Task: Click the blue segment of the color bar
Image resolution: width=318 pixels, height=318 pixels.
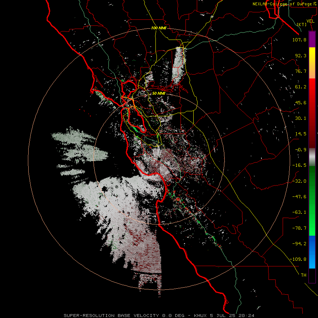Action: [x=312, y=252]
